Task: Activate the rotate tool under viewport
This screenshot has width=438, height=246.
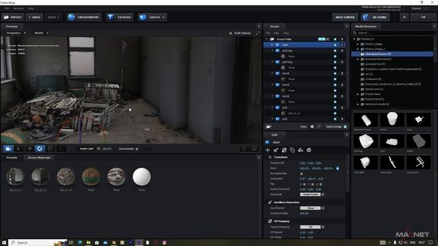Action: [40, 149]
